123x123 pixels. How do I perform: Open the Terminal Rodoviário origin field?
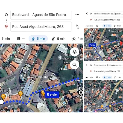(108, 14)
